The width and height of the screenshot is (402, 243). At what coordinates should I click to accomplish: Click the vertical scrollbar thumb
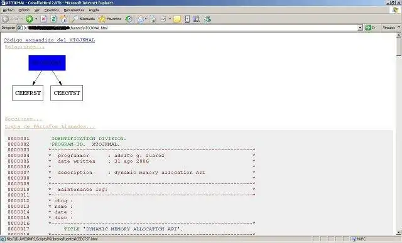point(399,46)
